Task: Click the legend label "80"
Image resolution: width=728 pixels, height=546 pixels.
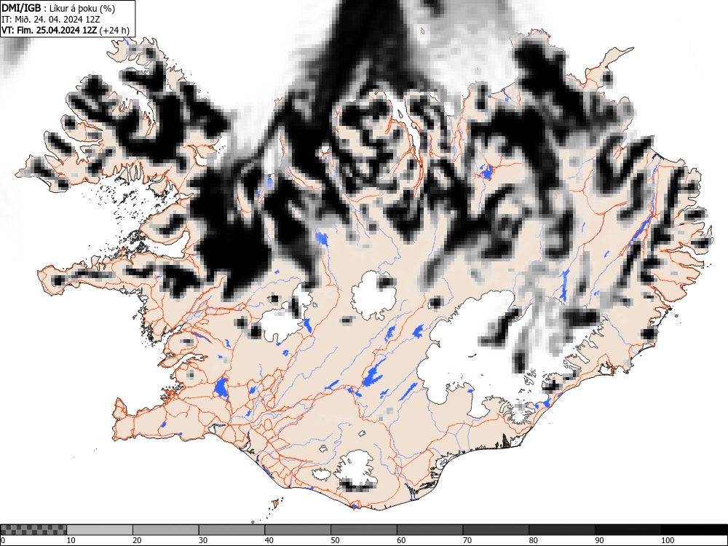Action: point(533,540)
